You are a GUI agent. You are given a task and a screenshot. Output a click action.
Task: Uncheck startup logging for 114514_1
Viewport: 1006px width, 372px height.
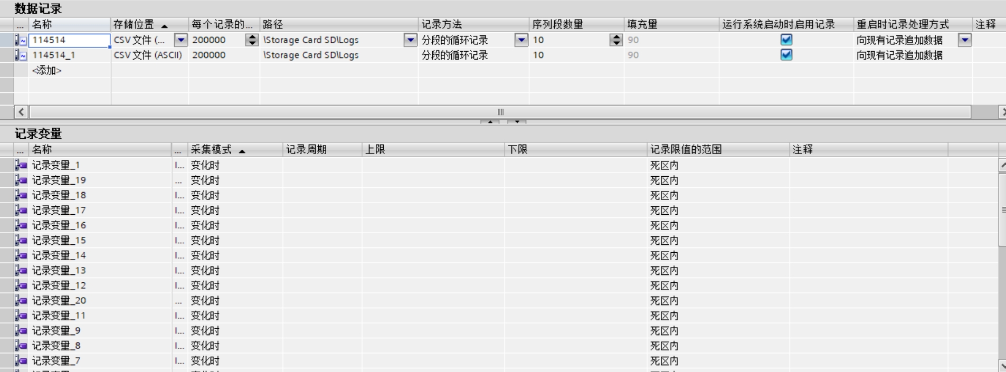point(786,55)
